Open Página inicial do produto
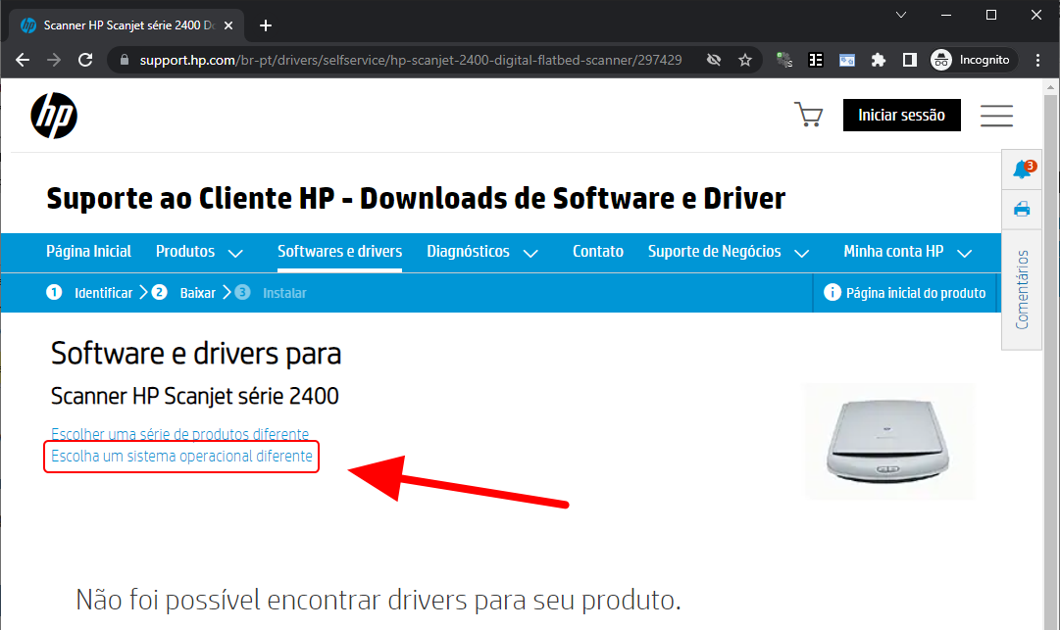Image resolution: width=1060 pixels, height=630 pixels. [x=904, y=293]
